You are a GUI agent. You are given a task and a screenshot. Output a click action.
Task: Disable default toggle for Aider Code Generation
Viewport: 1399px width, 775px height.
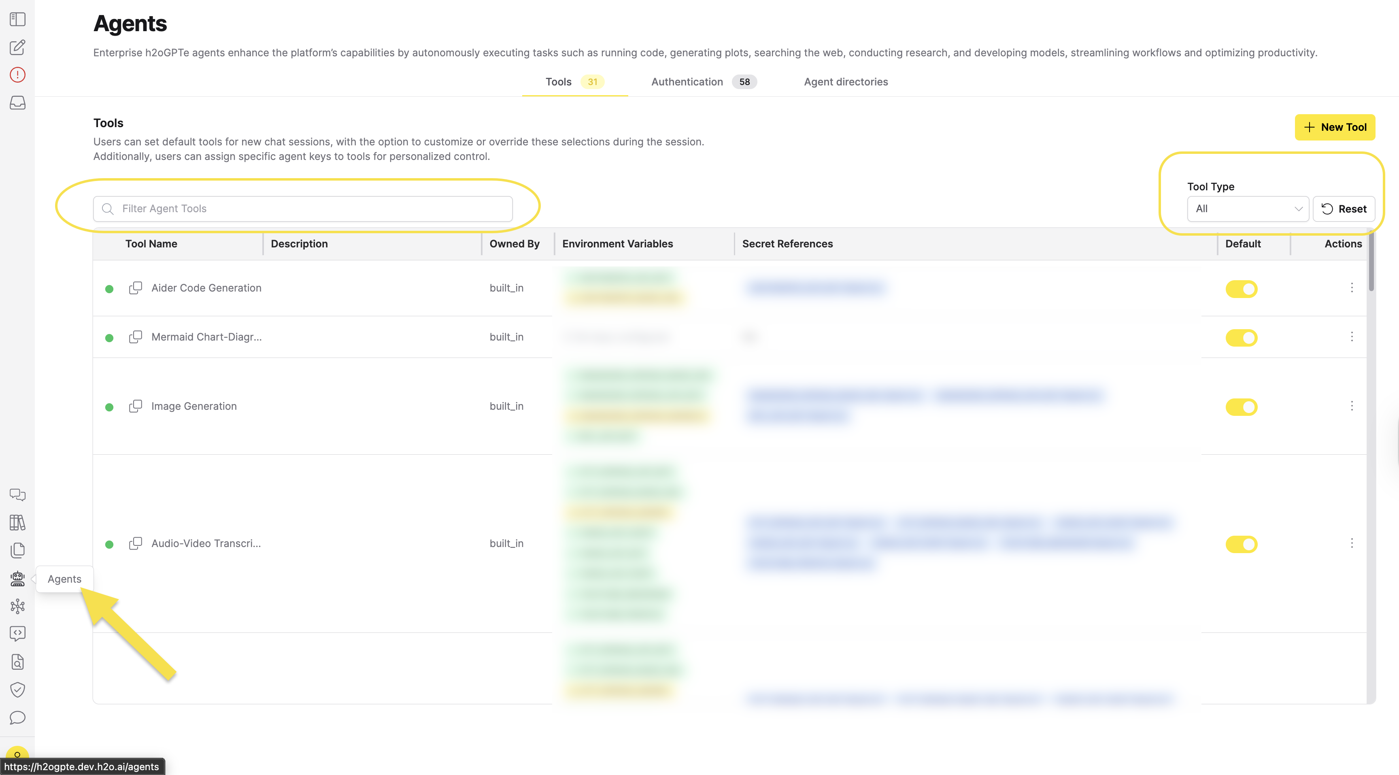(1241, 289)
